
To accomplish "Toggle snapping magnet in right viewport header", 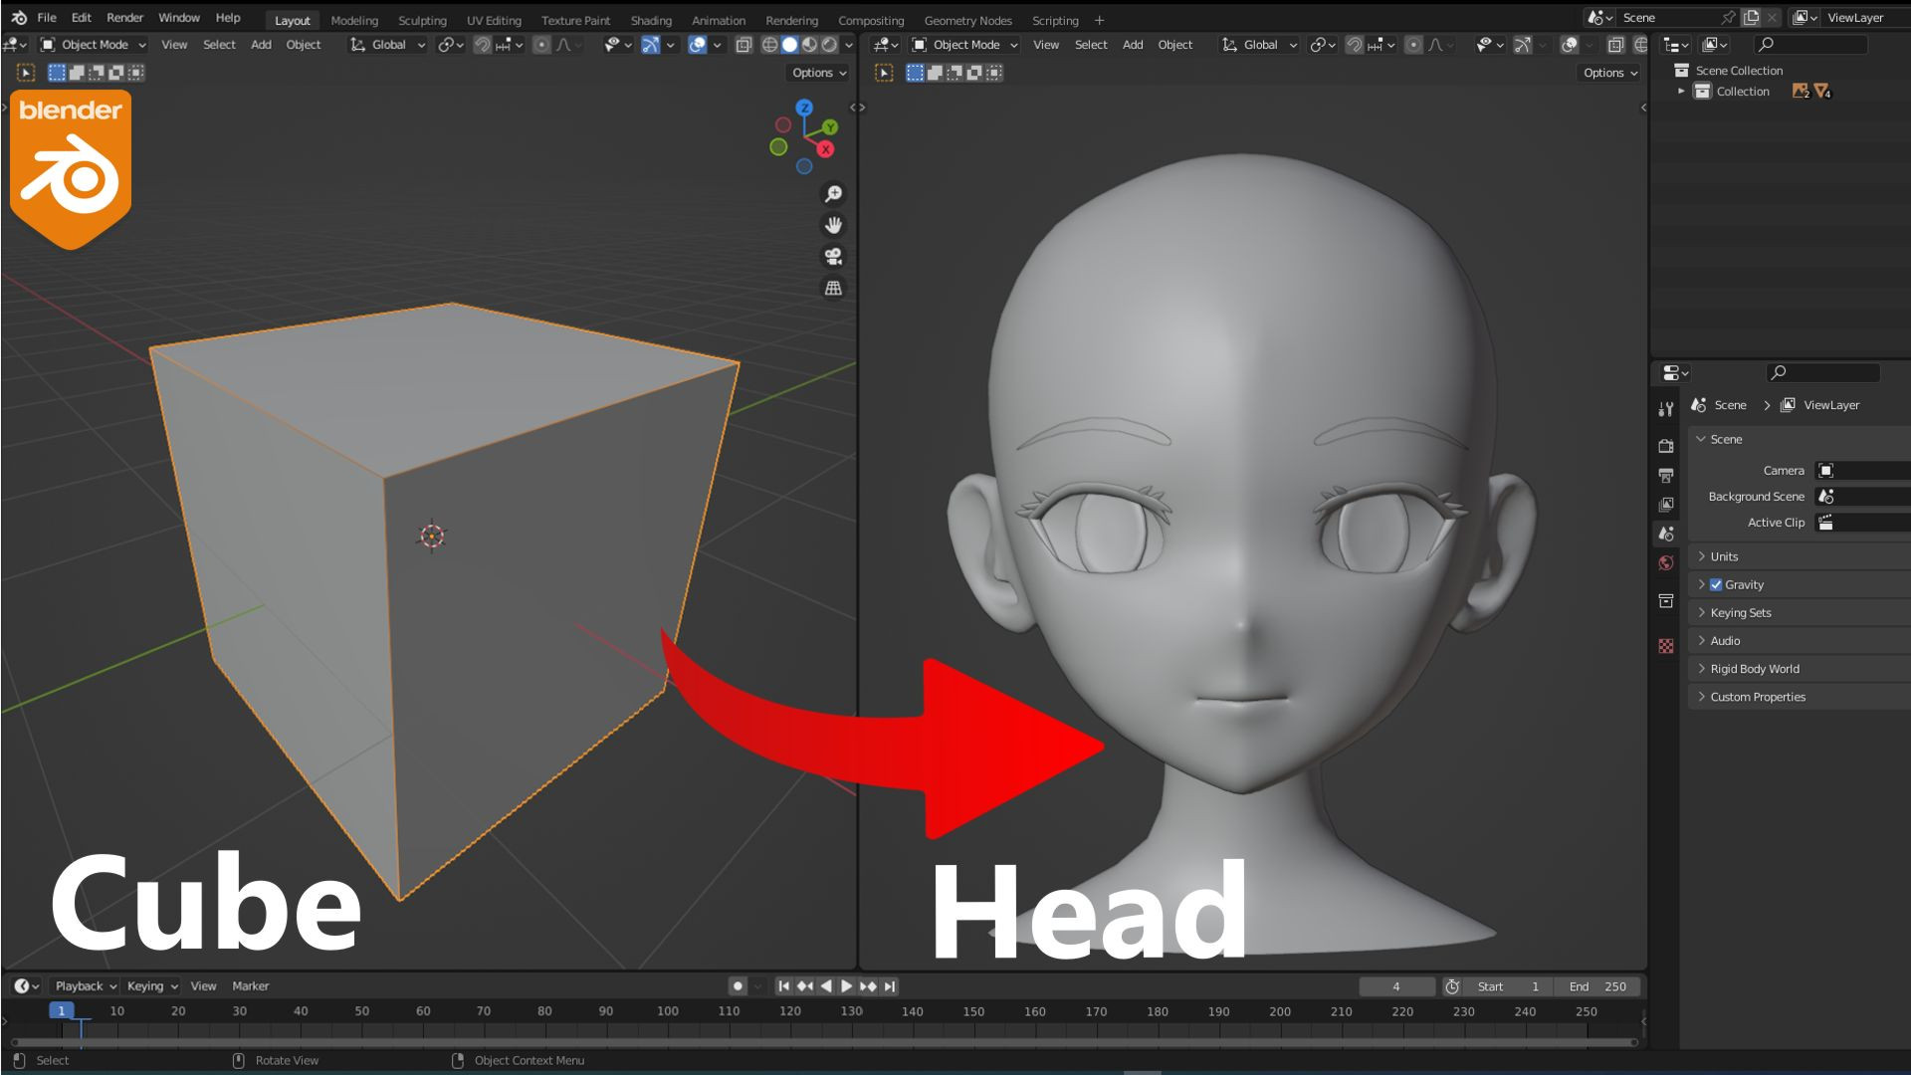I will point(1354,45).
